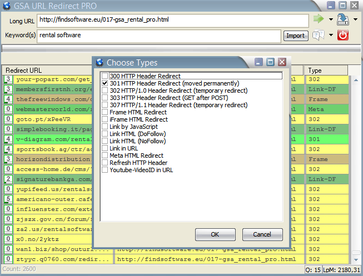Click the Count: 2600 status text
Viewport: 363px width, 276px height.
19,269
